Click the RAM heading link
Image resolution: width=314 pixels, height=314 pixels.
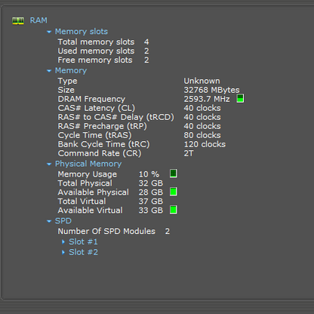tap(38, 20)
